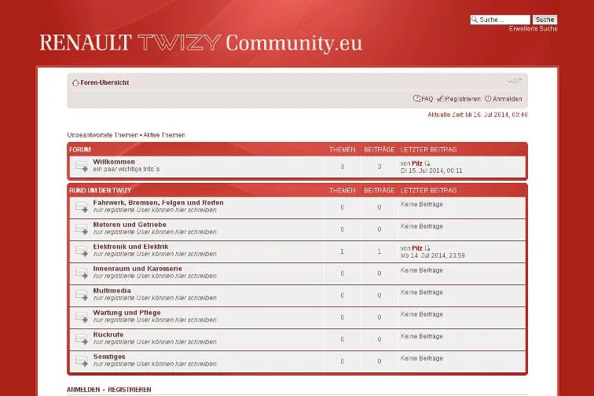Open Fahrwerk, Bremsen, Felgen und Reifen forum

[x=159, y=203]
